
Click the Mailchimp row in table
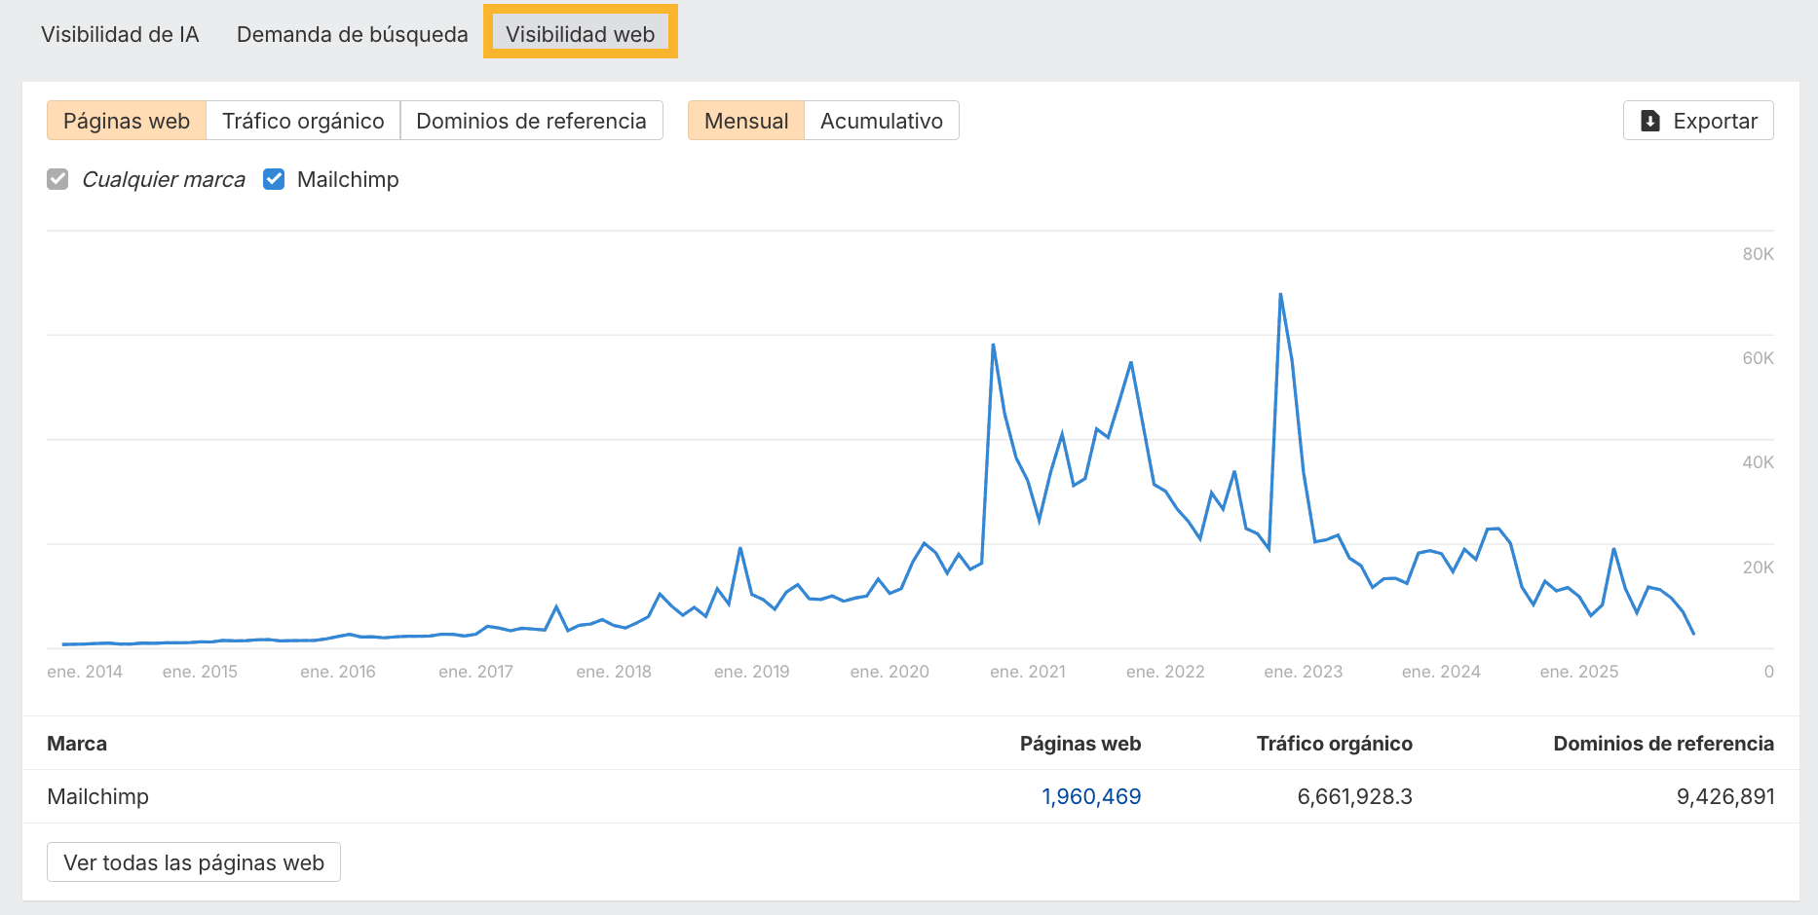(x=98, y=796)
